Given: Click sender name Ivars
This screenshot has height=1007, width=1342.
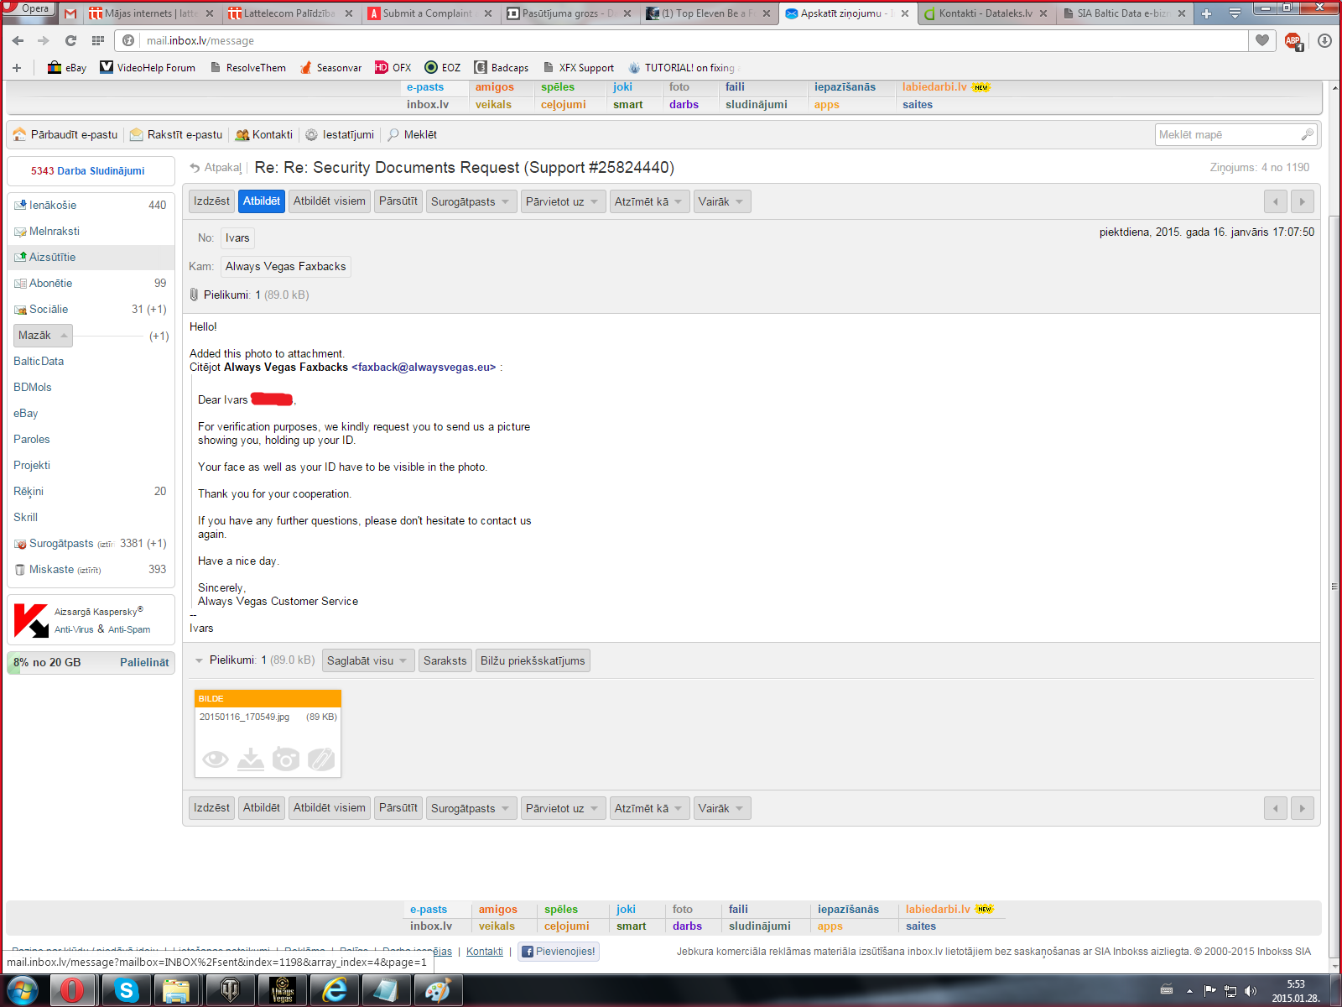Looking at the screenshot, I should coord(237,238).
